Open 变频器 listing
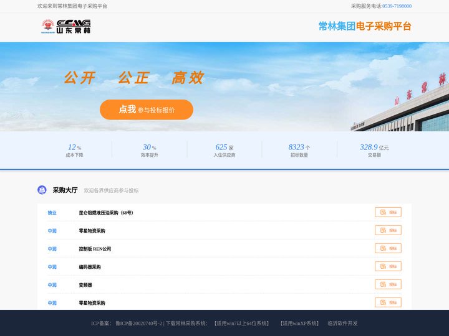The image size is (449, 336). coord(85,285)
